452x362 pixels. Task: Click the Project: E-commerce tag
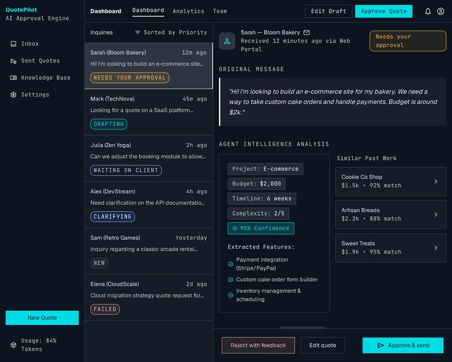[266, 169]
